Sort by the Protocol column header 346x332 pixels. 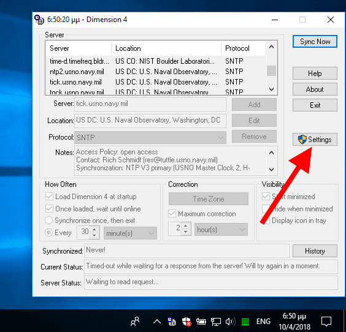244,48
